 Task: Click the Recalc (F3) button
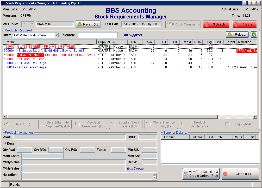[x=88, y=24]
